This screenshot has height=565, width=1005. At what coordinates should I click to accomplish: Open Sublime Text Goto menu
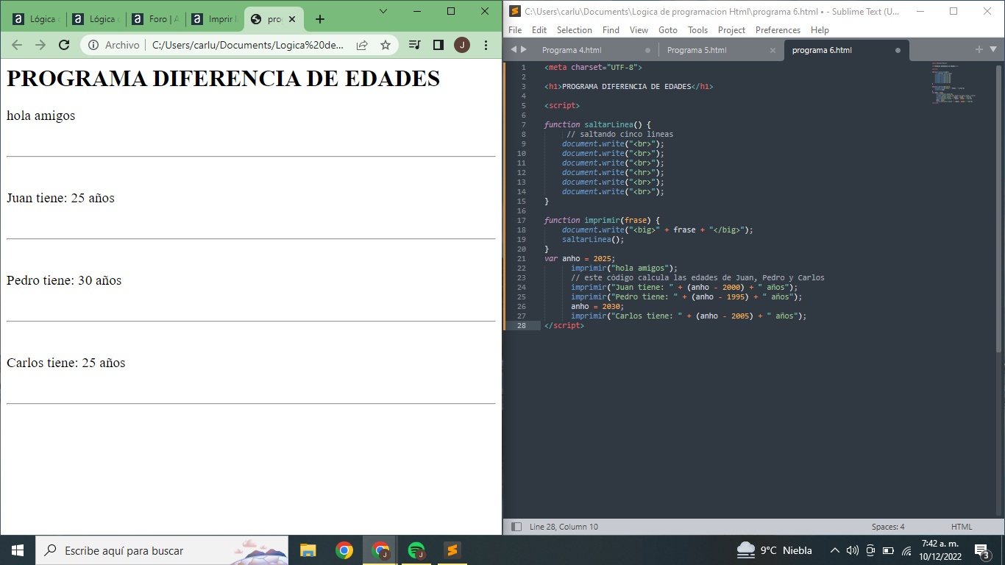[668, 30]
